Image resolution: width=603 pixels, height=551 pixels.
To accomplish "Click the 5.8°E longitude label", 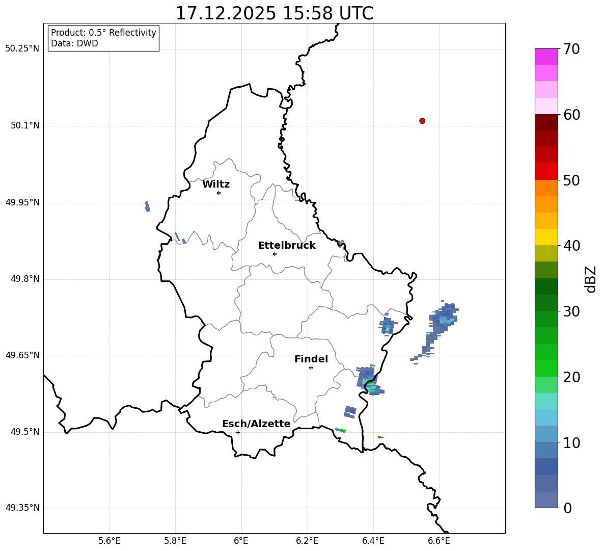I will [x=175, y=541].
